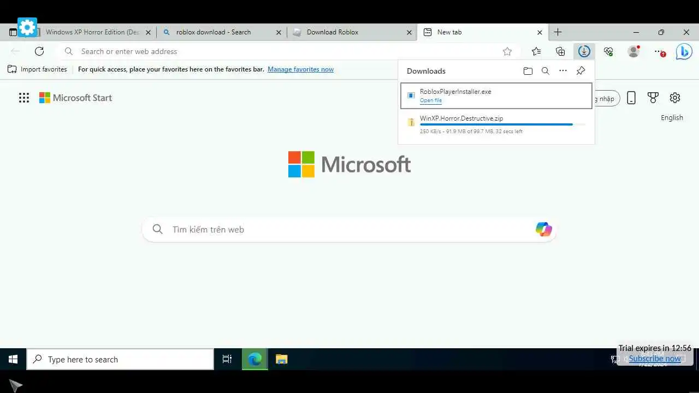The height and width of the screenshot is (393, 699).
Task: Add this page to favorites star
Action: point(507,51)
